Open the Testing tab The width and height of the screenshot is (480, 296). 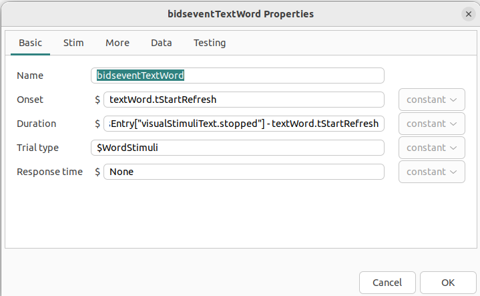[x=210, y=43]
